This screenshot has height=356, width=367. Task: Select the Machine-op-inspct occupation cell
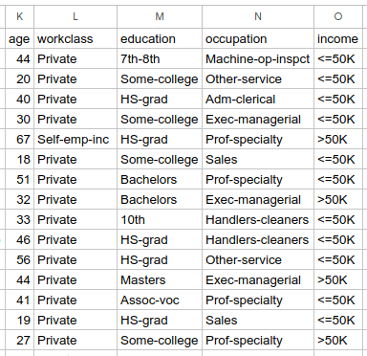point(258,59)
